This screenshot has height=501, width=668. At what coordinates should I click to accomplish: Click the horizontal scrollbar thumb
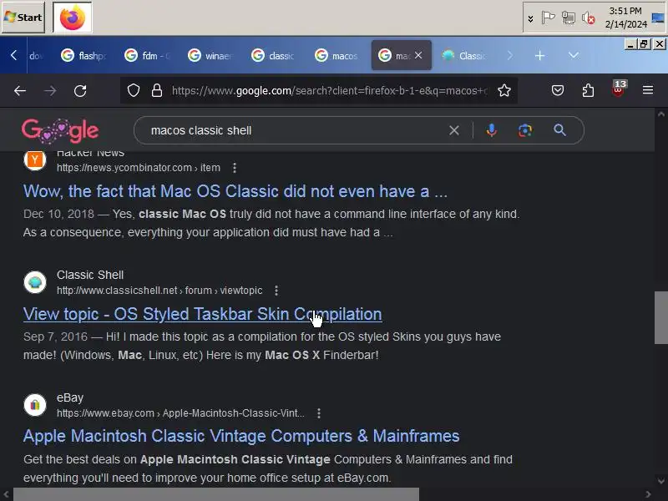coord(216,494)
